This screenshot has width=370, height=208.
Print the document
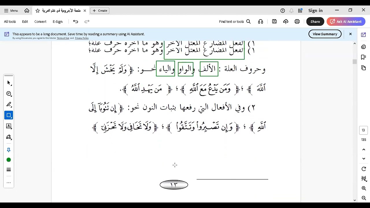[297, 22]
